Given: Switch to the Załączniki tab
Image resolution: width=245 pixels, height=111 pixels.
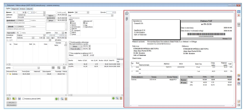Looking at the screenshot, I should point(29,9).
